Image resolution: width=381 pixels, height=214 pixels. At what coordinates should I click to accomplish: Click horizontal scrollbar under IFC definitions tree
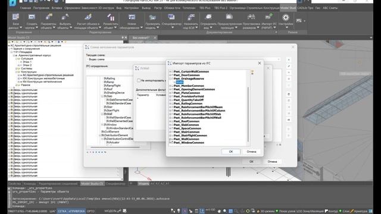pyautogui.click(x=115, y=147)
